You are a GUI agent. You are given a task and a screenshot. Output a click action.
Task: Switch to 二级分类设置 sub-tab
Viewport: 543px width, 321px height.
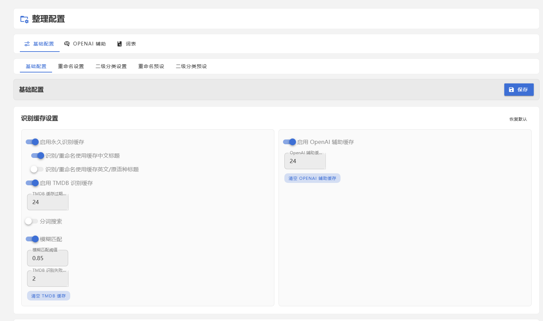click(111, 66)
